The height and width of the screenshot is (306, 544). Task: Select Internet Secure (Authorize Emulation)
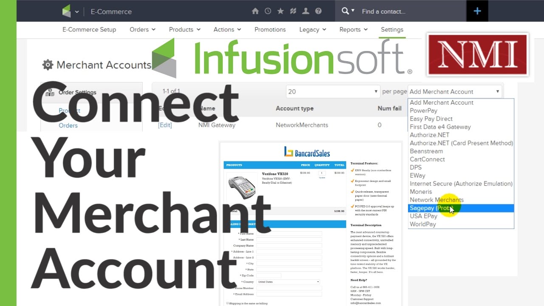[461, 184]
